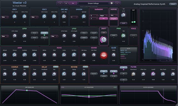Click the filter Drive knob
The width and height of the screenshot is (178, 106).
173,74
